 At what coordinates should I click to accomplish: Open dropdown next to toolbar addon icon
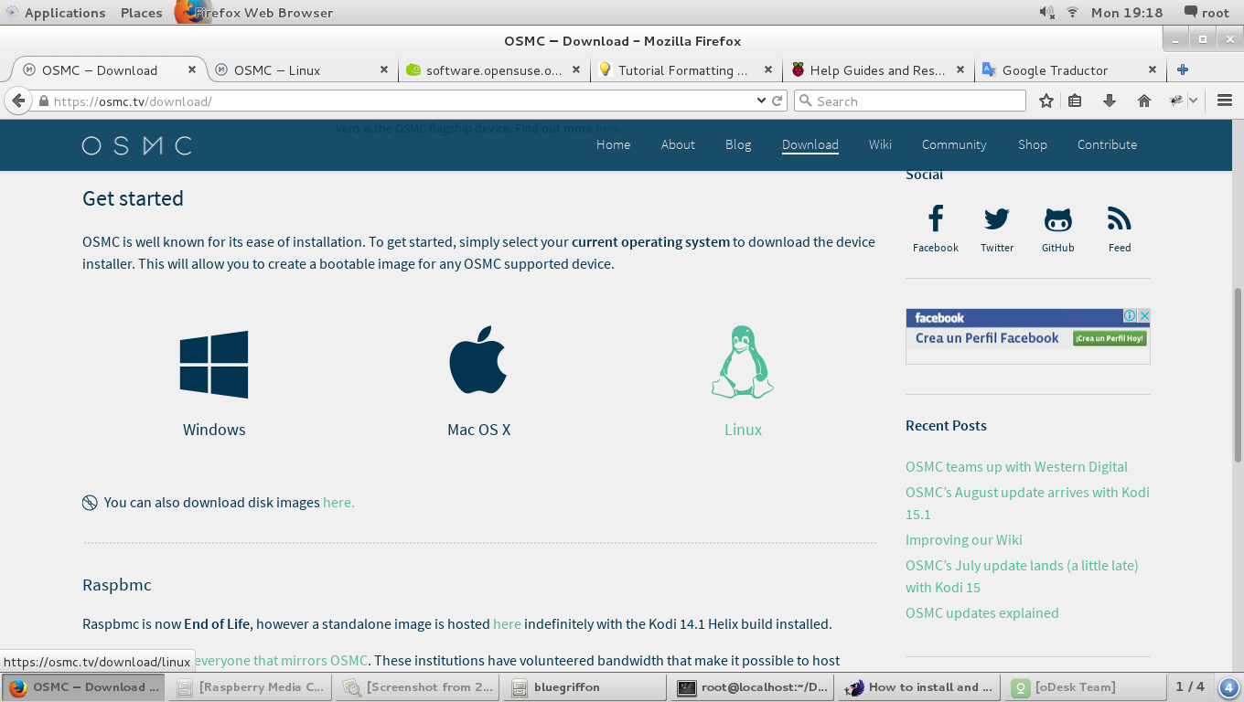(1194, 101)
